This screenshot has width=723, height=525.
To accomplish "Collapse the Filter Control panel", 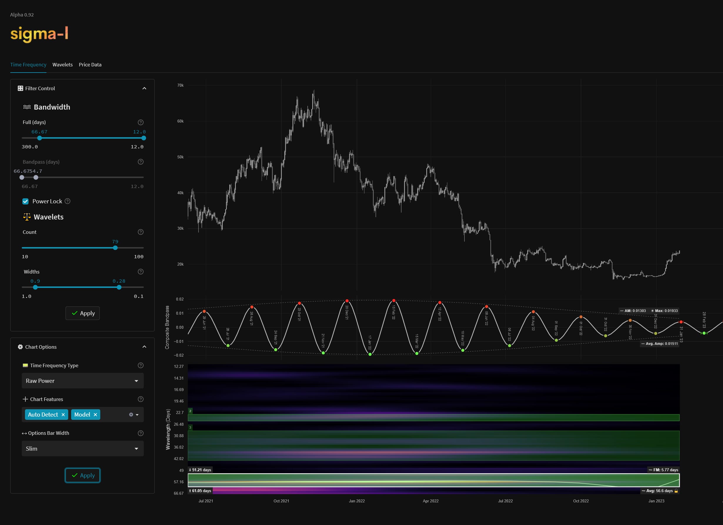I will point(144,88).
